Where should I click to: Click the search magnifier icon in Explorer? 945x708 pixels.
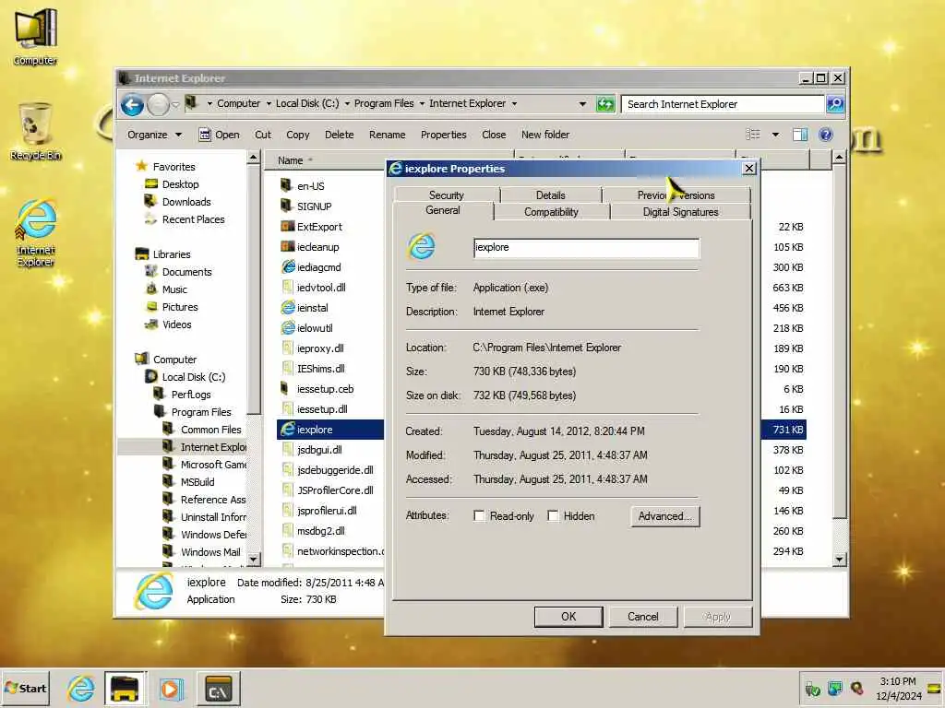(x=834, y=104)
